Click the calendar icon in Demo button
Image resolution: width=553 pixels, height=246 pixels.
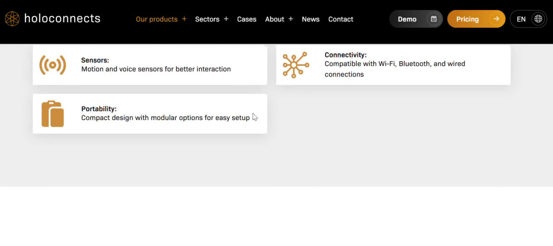pyautogui.click(x=434, y=19)
